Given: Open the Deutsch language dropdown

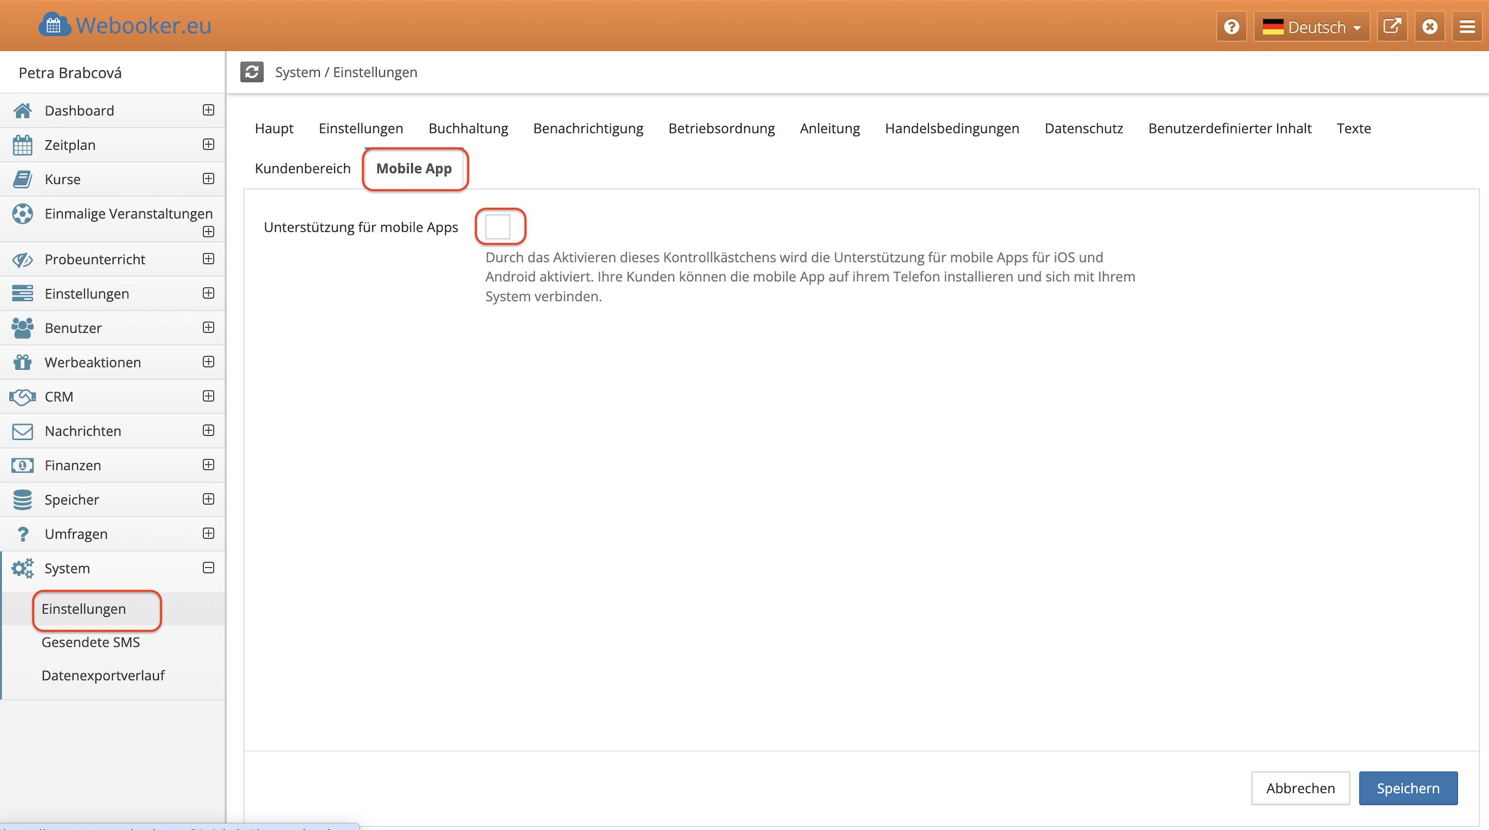Looking at the screenshot, I should 1312,27.
